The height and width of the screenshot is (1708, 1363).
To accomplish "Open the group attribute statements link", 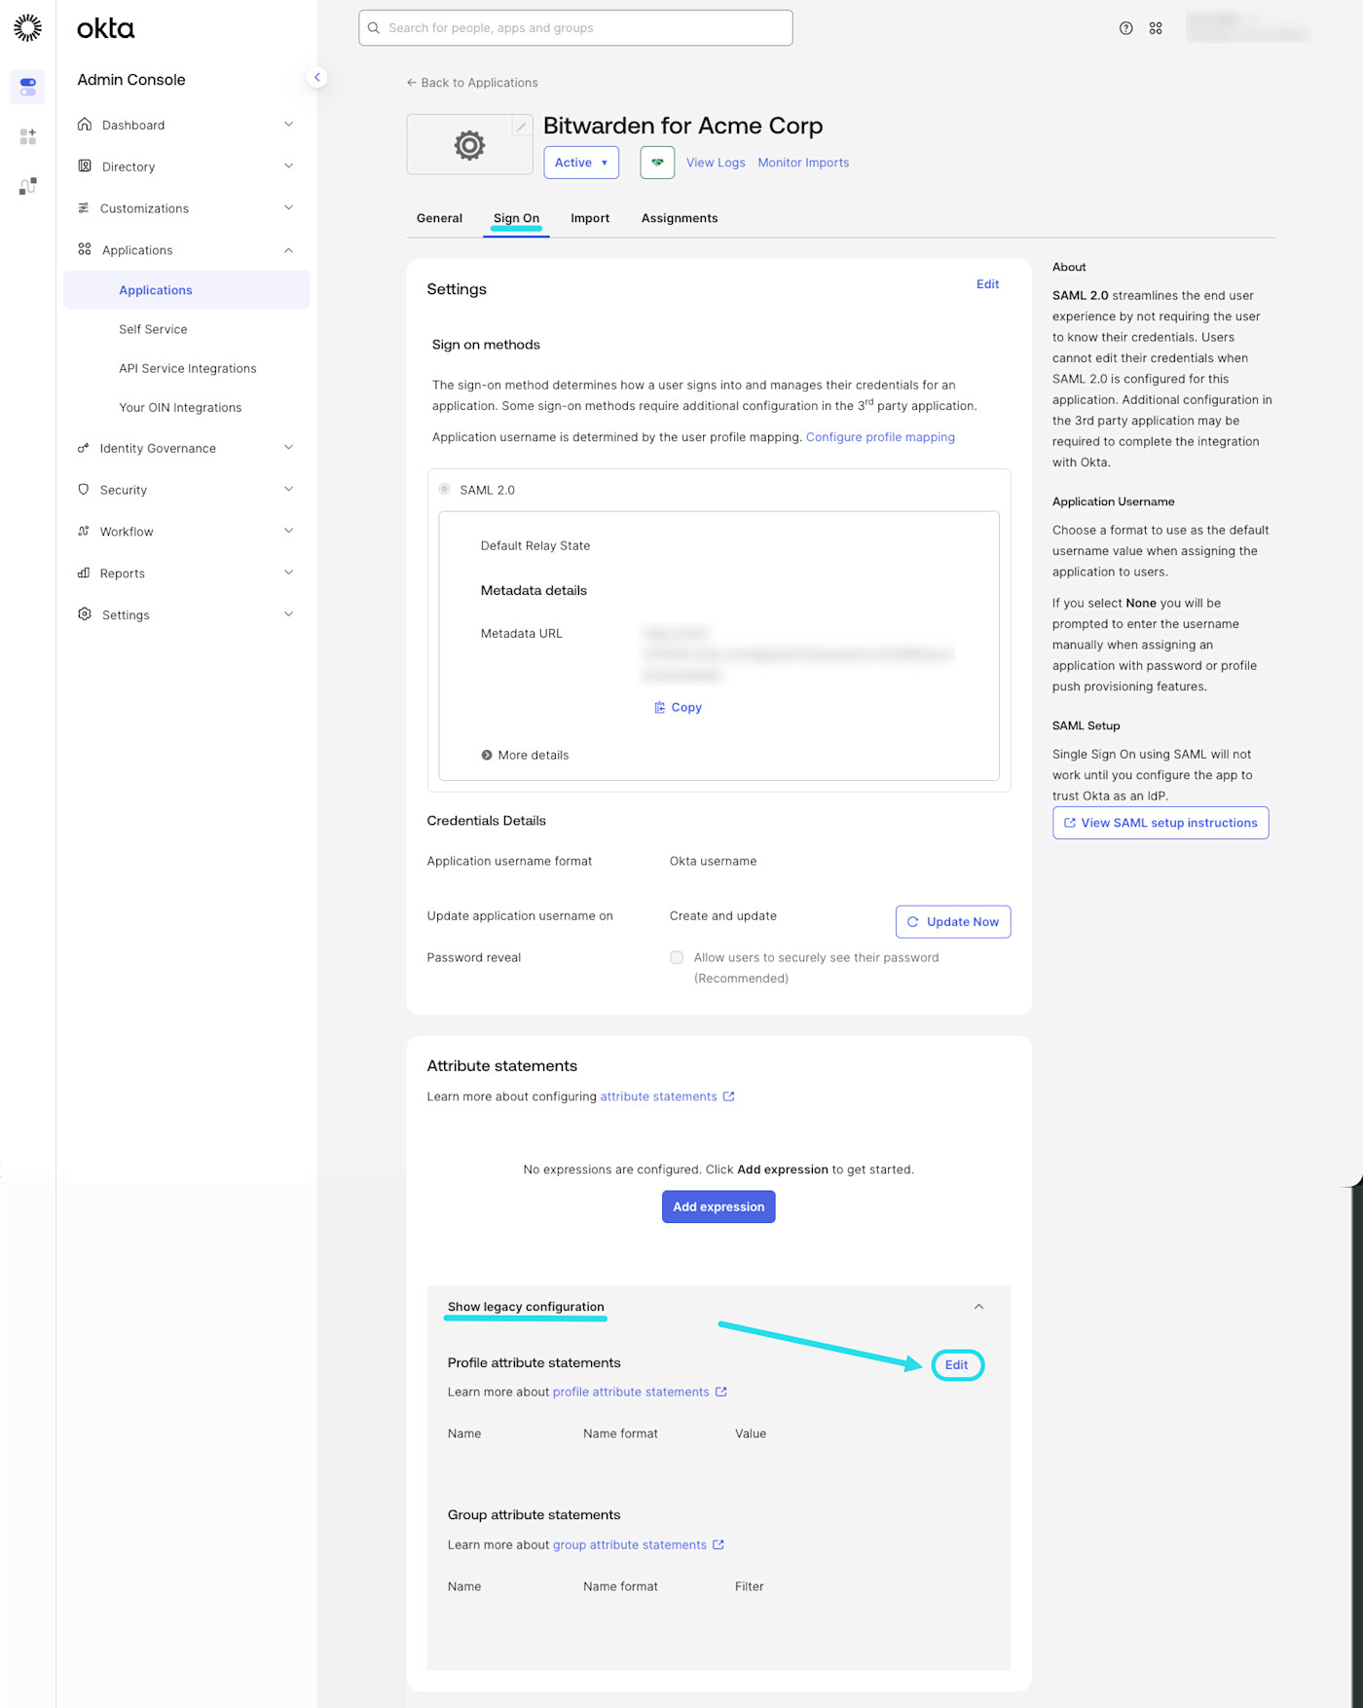I will coord(630,1545).
